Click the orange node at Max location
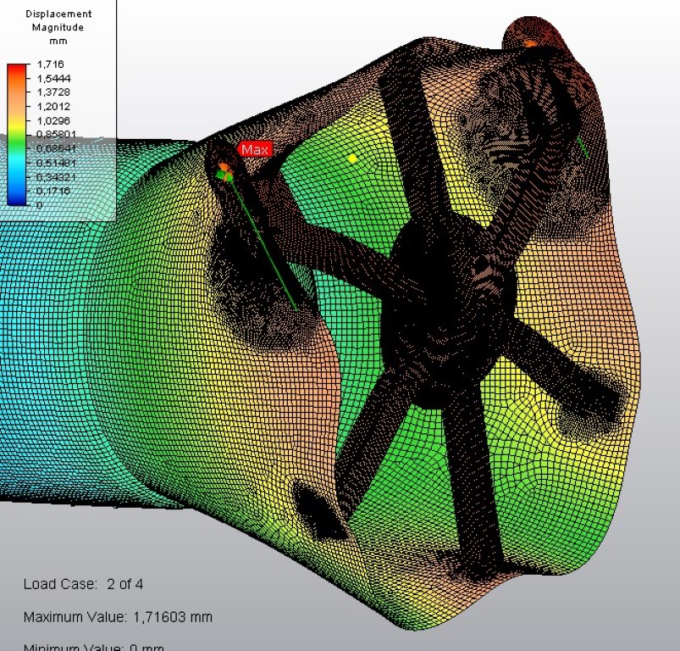 [x=224, y=167]
